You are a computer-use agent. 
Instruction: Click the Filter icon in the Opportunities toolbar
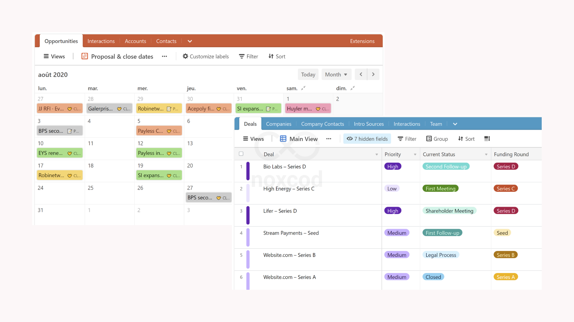[242, 56]
